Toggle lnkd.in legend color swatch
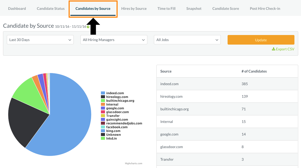301x168 pixels. pyautogui.click(x=103, y=138)
